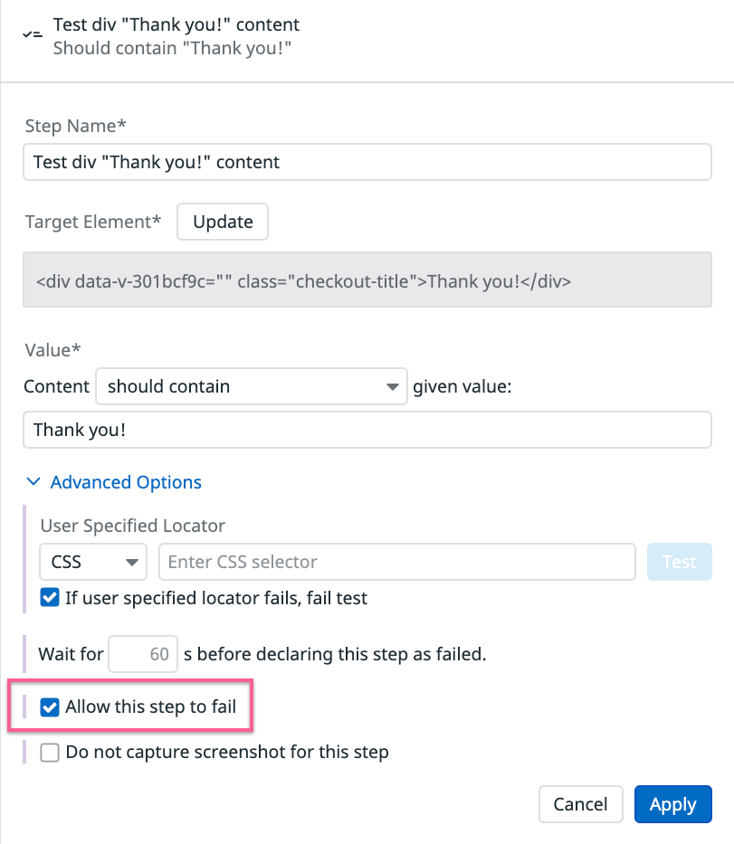Click the 'Test div Thank you! content' step title
Image resolution: width=734 pixels, height=844 pixels.
[x=176, y=24]
